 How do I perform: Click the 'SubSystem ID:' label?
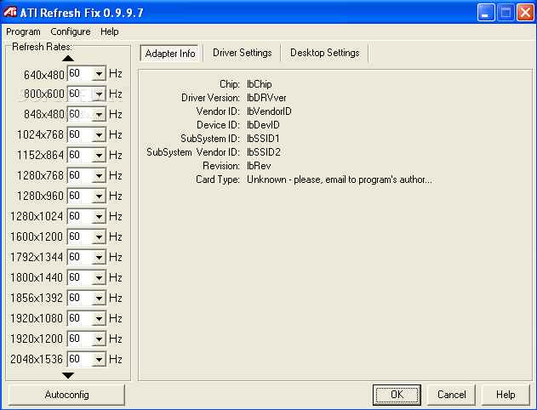pos(210,139)
